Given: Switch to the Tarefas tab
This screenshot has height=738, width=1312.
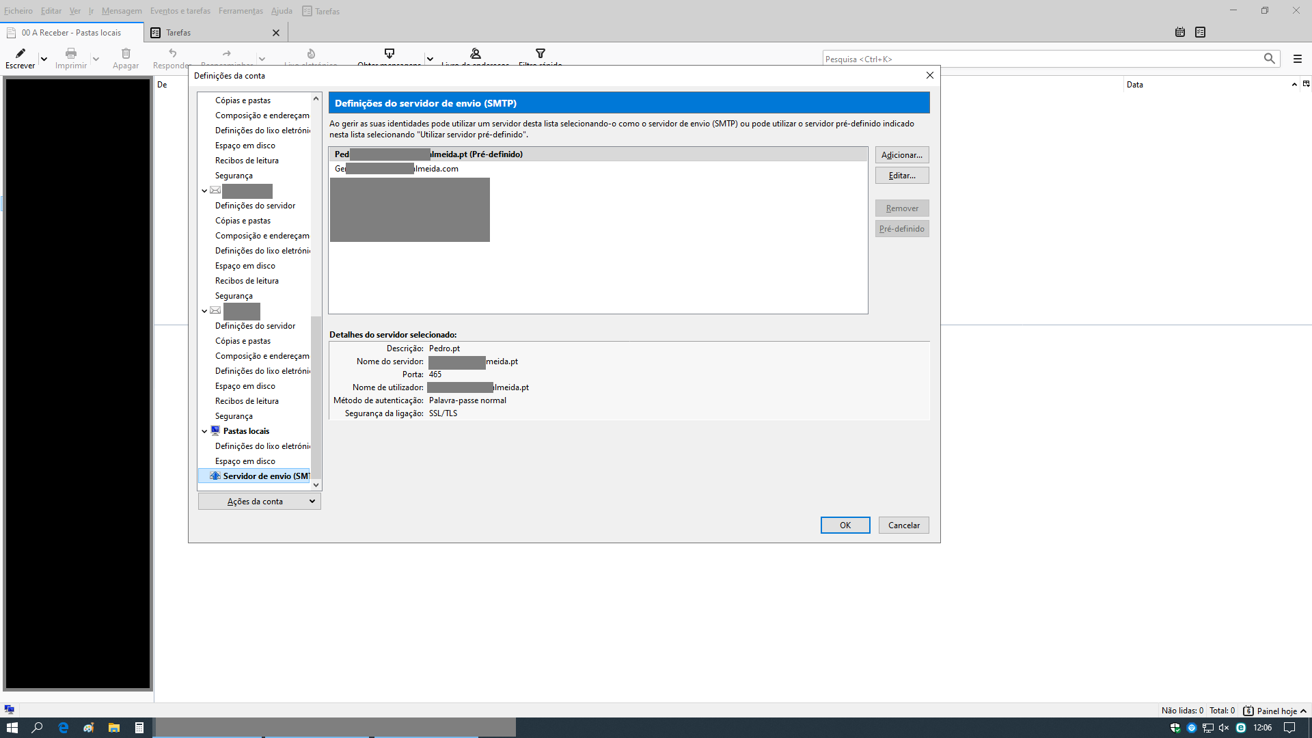Looking at the screenshot, I should [216, 32].
